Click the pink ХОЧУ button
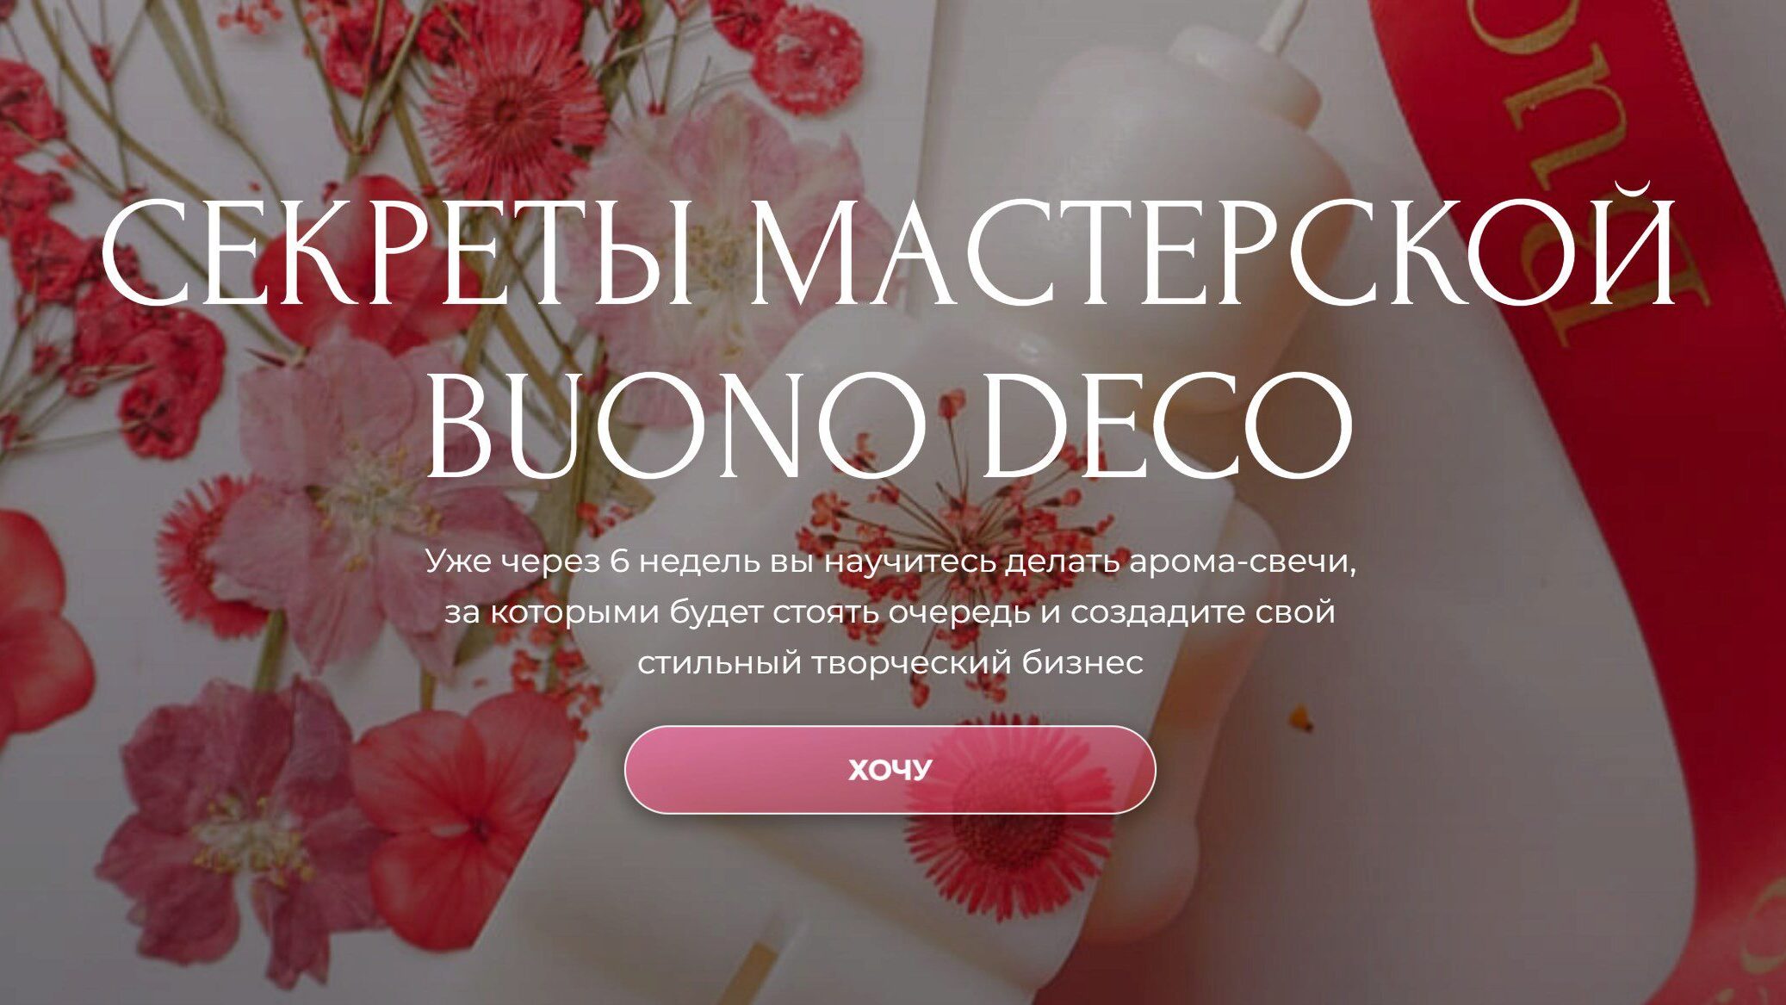Image resolution: width=1786 pixels, height=1005 pixels. pyautogui.click(x=890, y=769)
